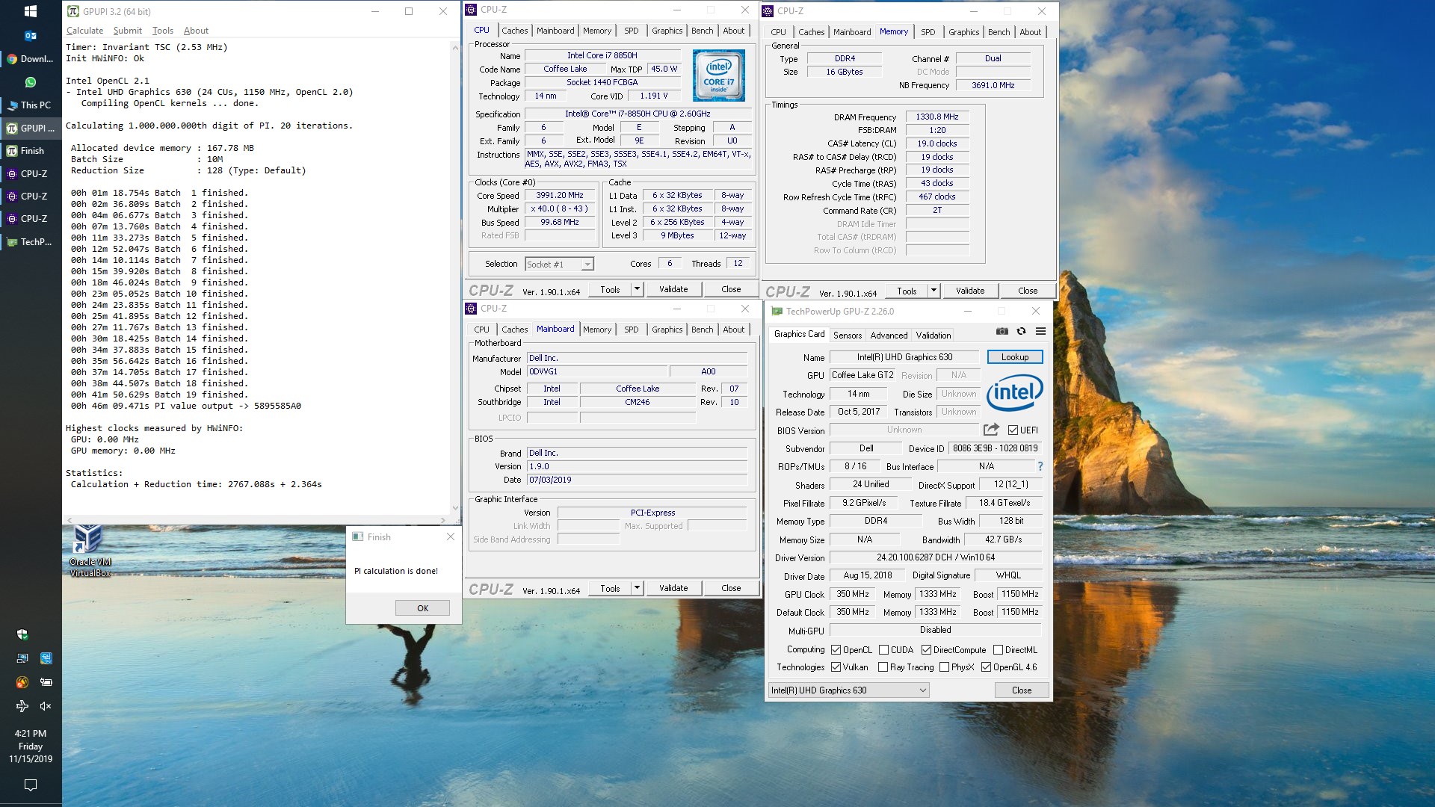Click Tools button in CPU-Z CPU window

(610, 289)
